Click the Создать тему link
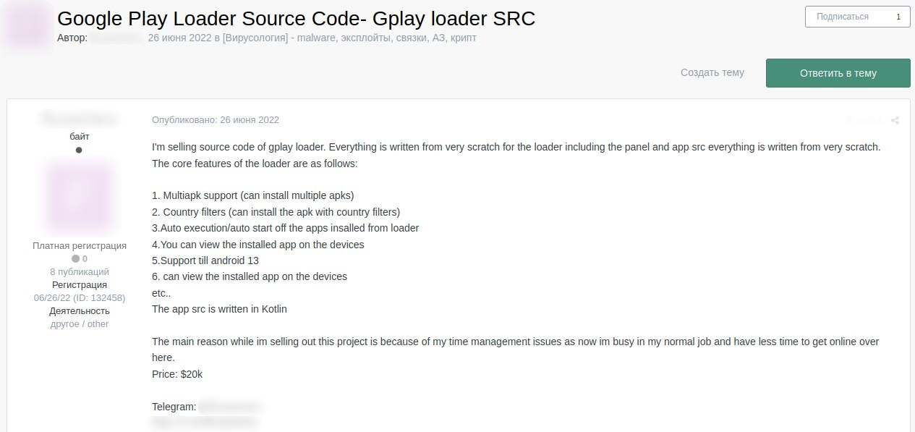 click(x=712, y=72)
